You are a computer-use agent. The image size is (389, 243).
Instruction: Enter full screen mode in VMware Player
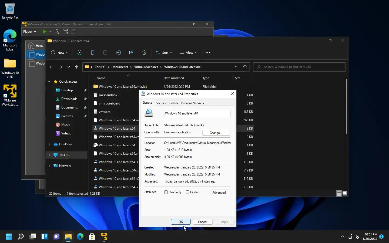tap(65, 32)
